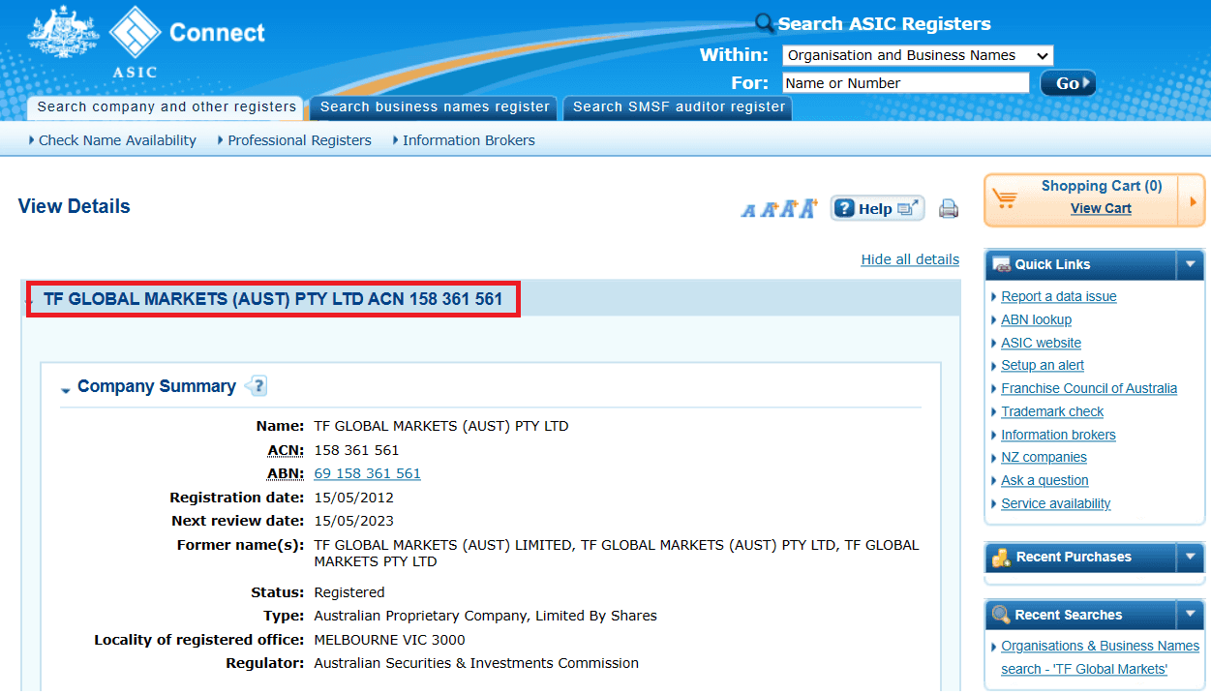Viewport: 1211px width, 695px height.
Task: Open Franchise Council of Australia link
Action: coord(1089,388)
